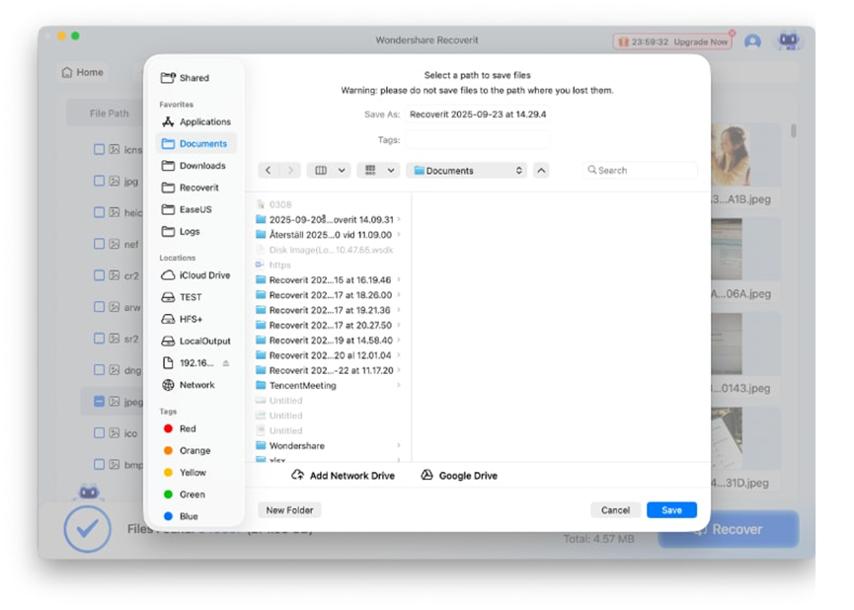Viewport: 854px width, 610px height.
Task: Eject the 192.16... network volume
Action: point(226,363)
